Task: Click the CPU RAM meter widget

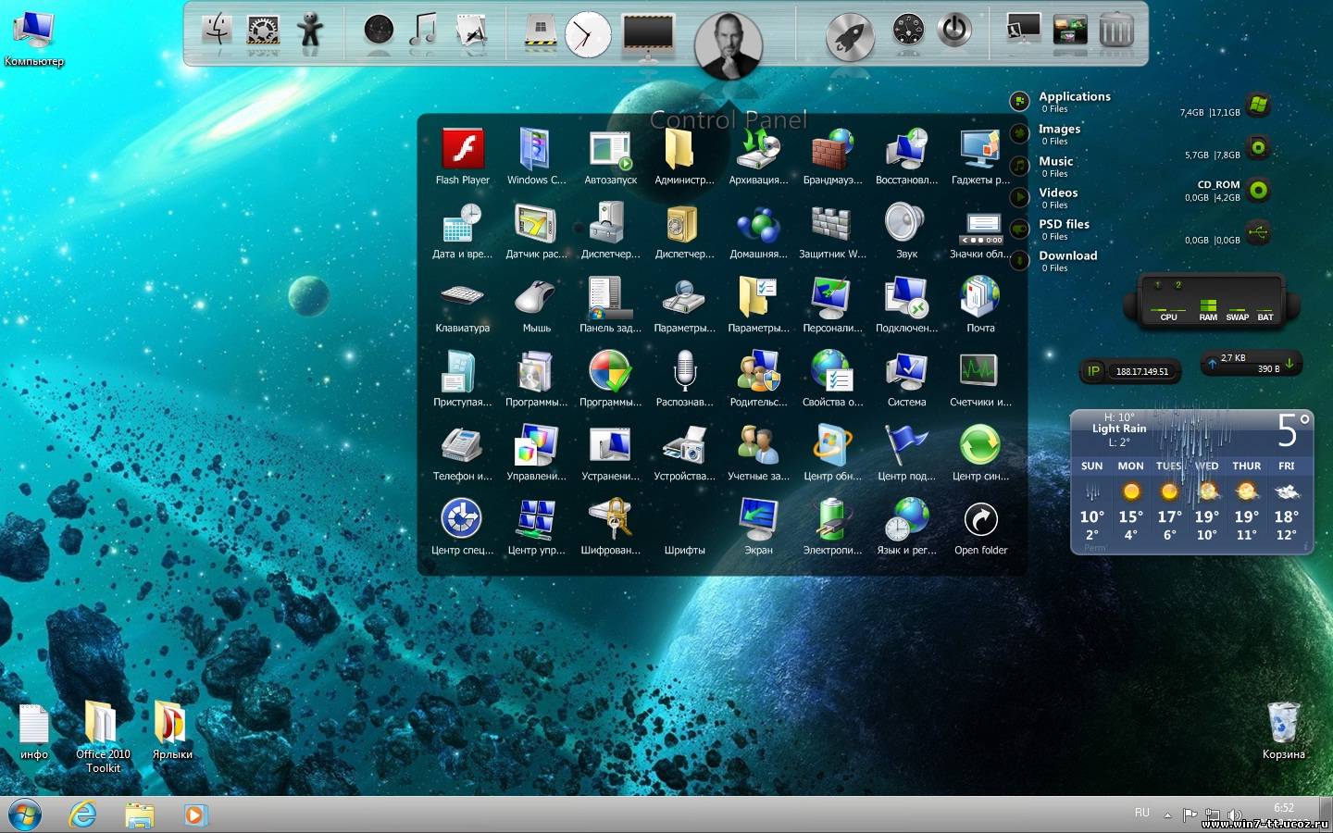Action: [x=1211, y=302]
